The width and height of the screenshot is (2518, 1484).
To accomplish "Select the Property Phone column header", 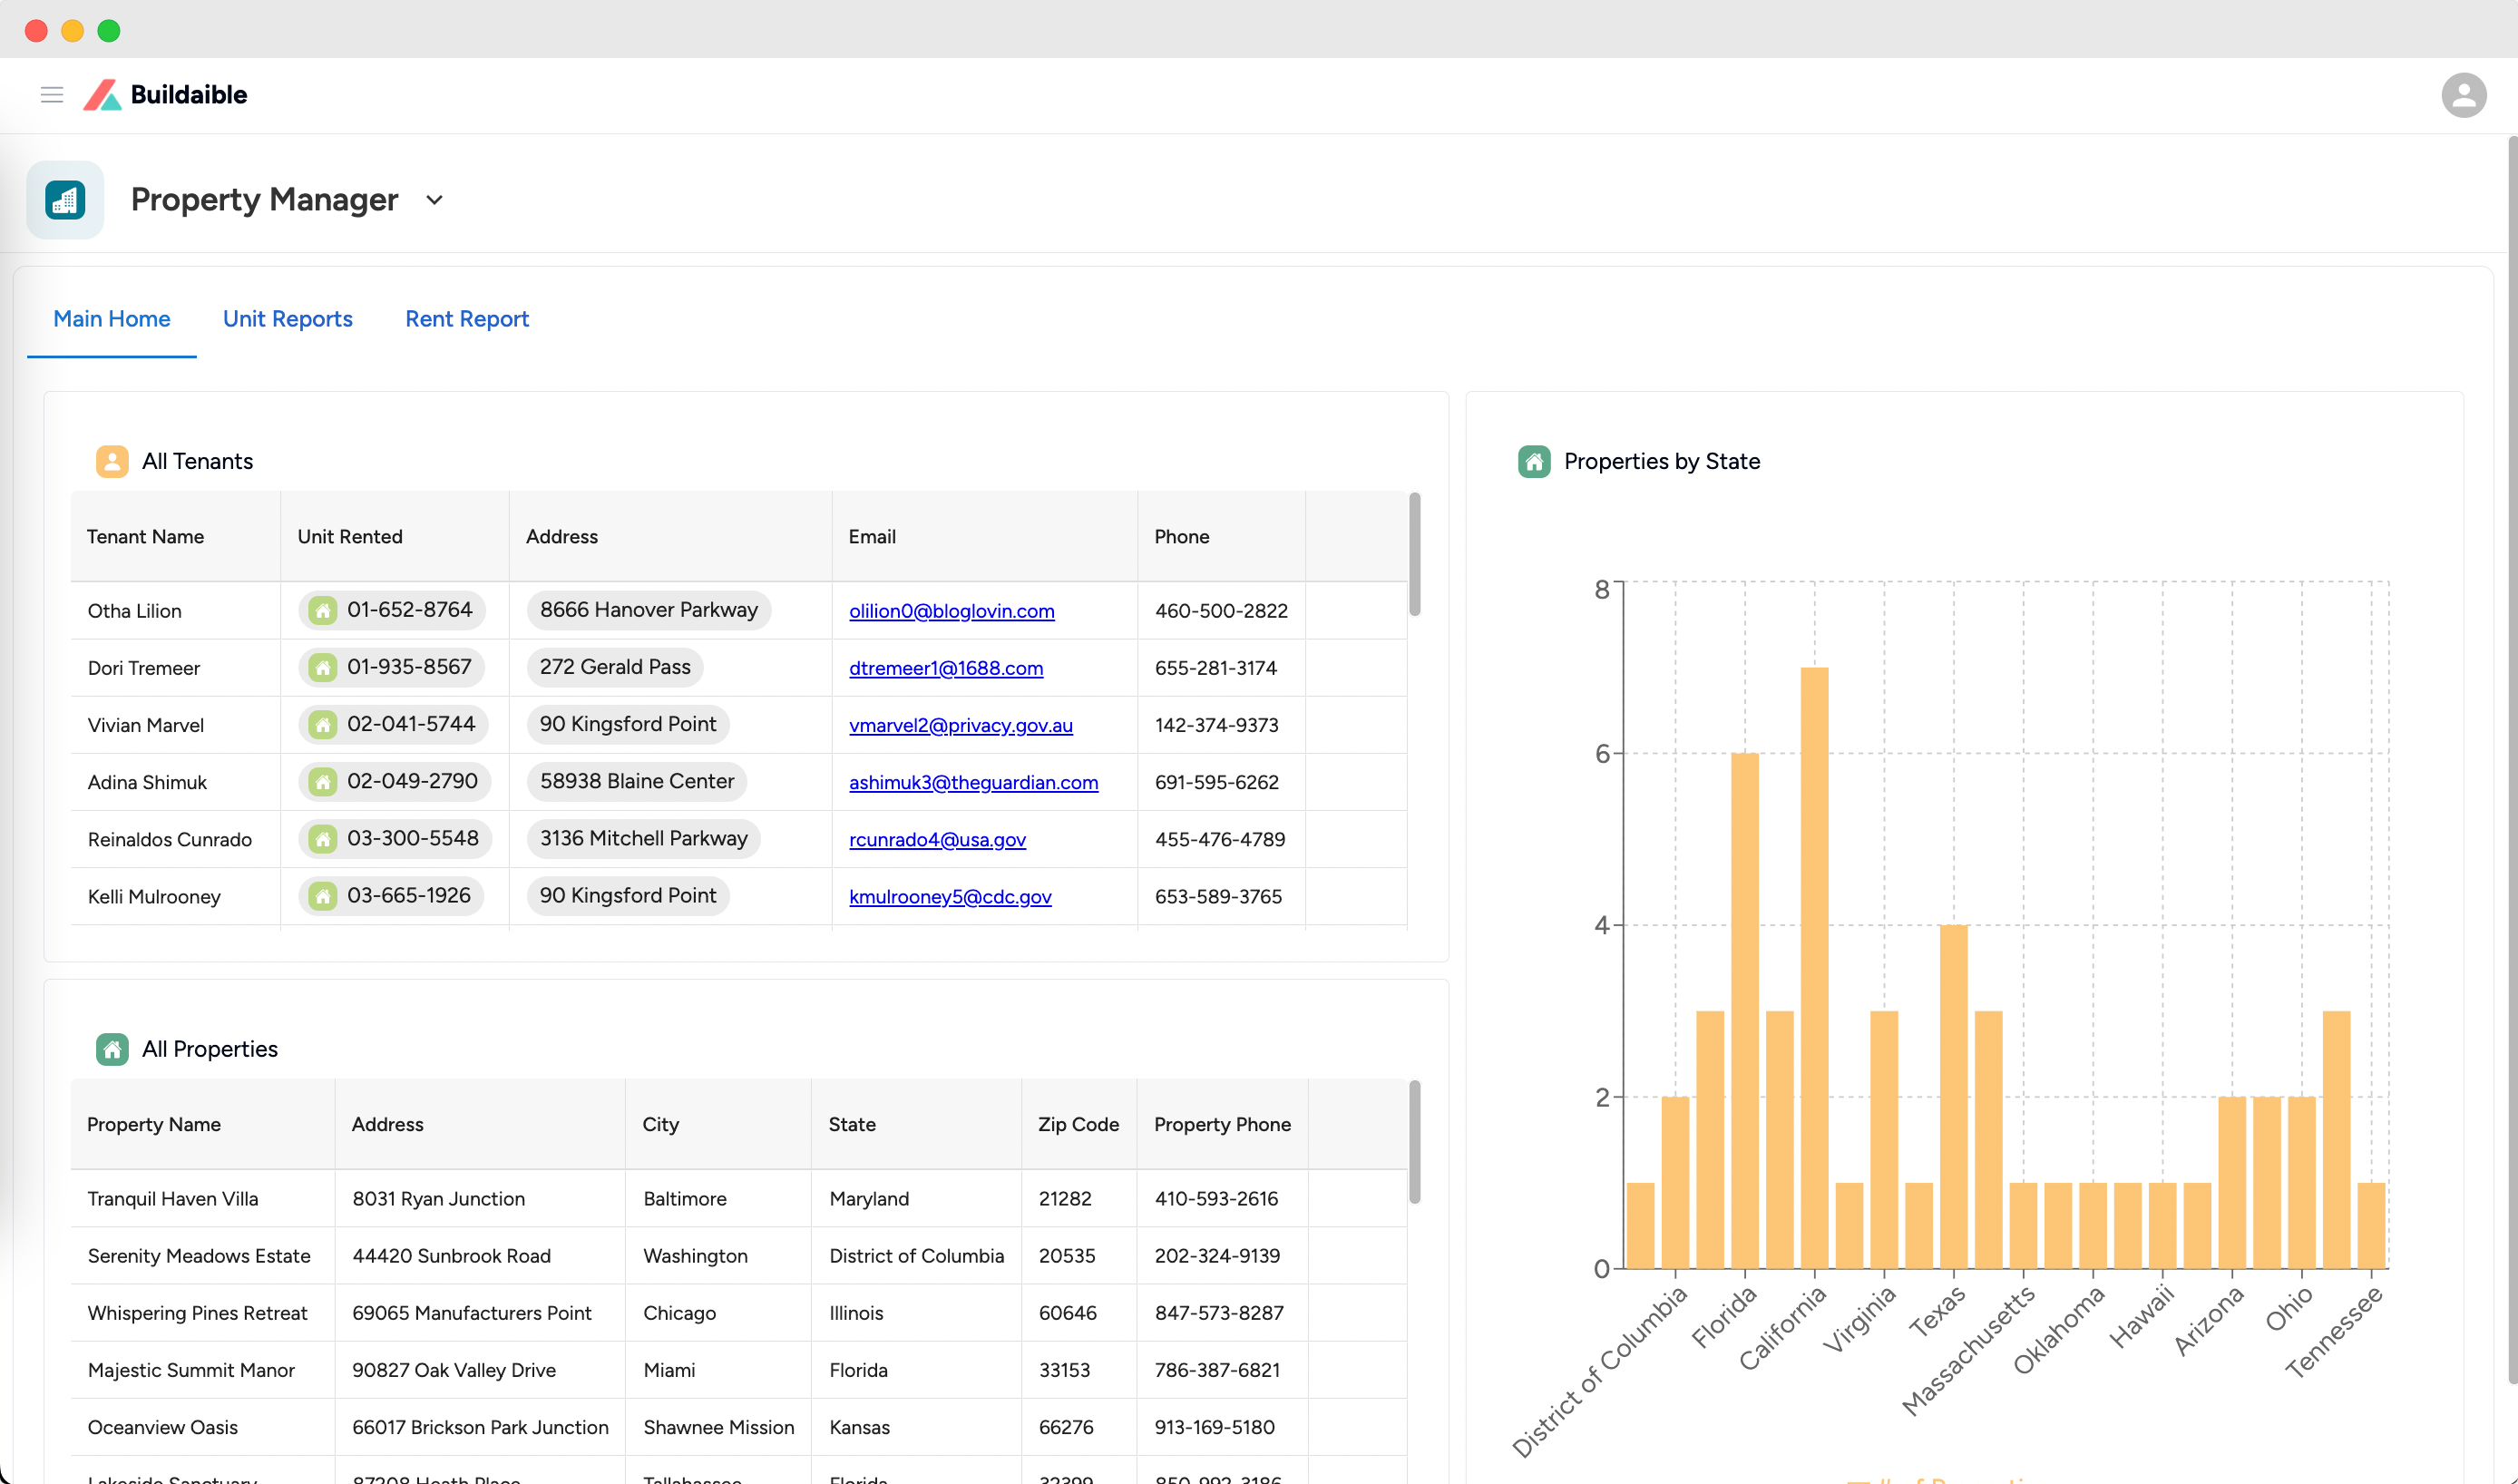I will 1222,1124.
